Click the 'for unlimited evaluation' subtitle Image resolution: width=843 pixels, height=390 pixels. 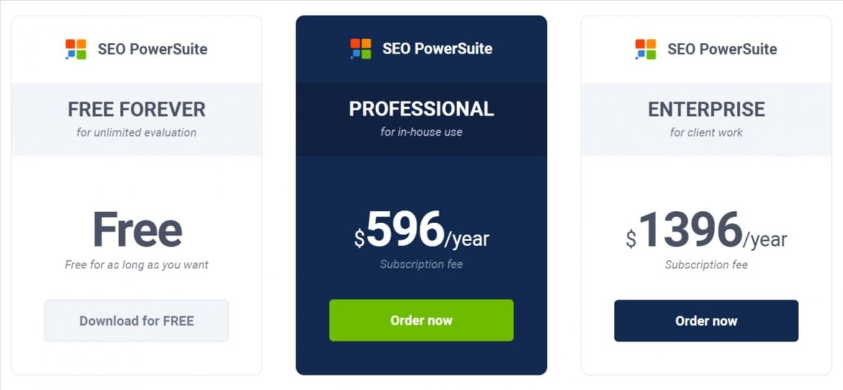(x=137, y=132)
